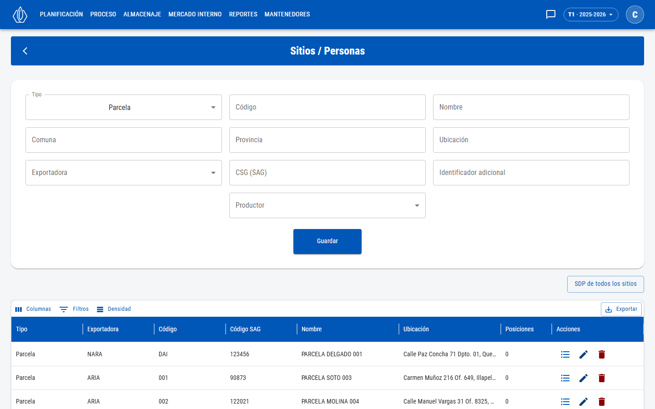Click SDP de todos los sitios button
Image resolution: width=655 pixels, height=409 pixels.
[605, 284]
